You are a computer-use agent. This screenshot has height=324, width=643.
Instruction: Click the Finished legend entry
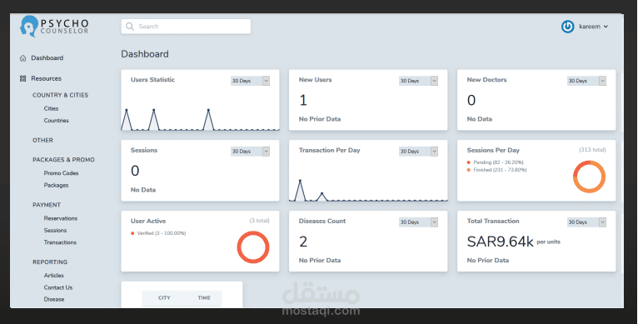[497, 170]
